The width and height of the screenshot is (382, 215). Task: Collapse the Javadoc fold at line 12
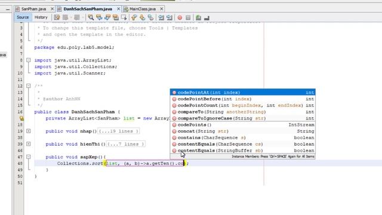(x=29, y=86)
